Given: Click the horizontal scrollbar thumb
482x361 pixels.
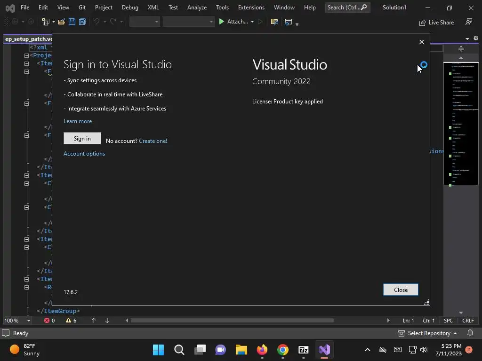Looking at the screenshot, I should tap(232, 321).
